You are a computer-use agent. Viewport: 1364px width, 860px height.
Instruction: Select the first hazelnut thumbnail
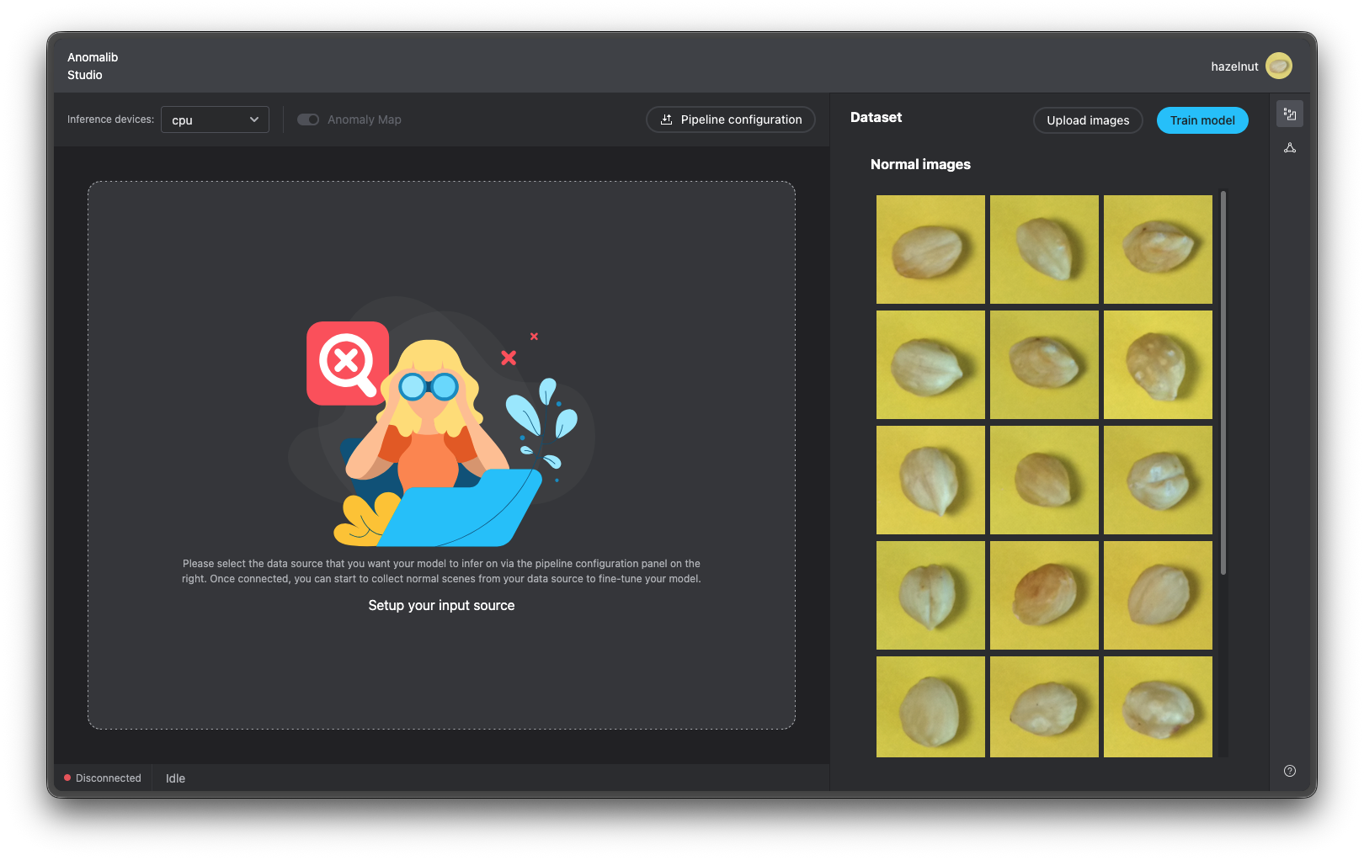[930, 249]
